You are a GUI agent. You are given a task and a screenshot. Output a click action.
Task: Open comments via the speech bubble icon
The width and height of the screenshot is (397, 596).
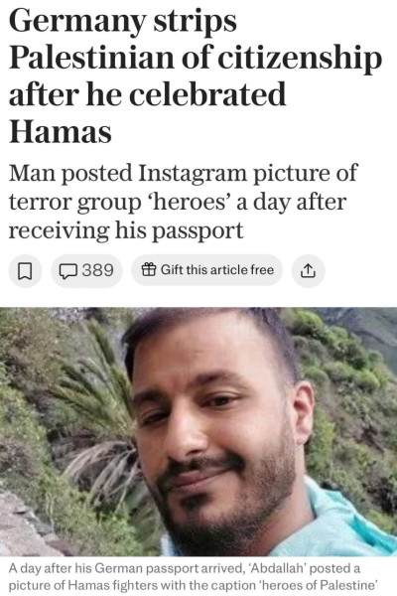tap(68, 271)
